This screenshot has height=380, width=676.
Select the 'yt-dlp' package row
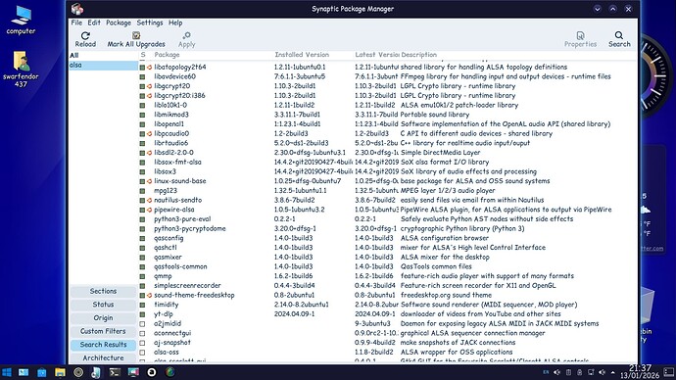(x=387, y=314)
